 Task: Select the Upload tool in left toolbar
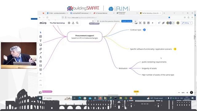tap(40, 70)
